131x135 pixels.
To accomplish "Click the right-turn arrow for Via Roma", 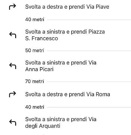I will pyautogui.click(x=13, y=94).
